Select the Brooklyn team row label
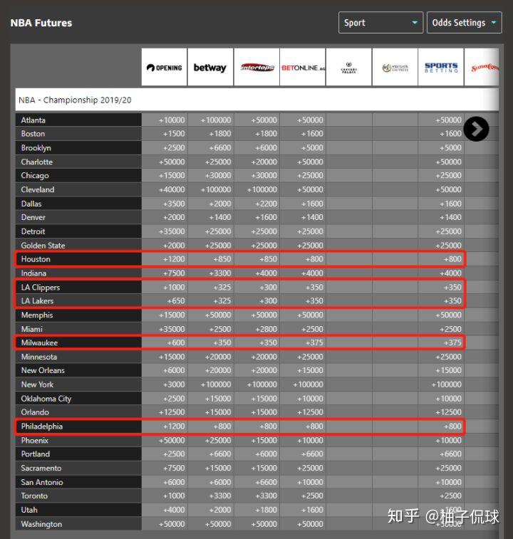The width and height of the screenshot is (513, 539). tap(78, 148)
